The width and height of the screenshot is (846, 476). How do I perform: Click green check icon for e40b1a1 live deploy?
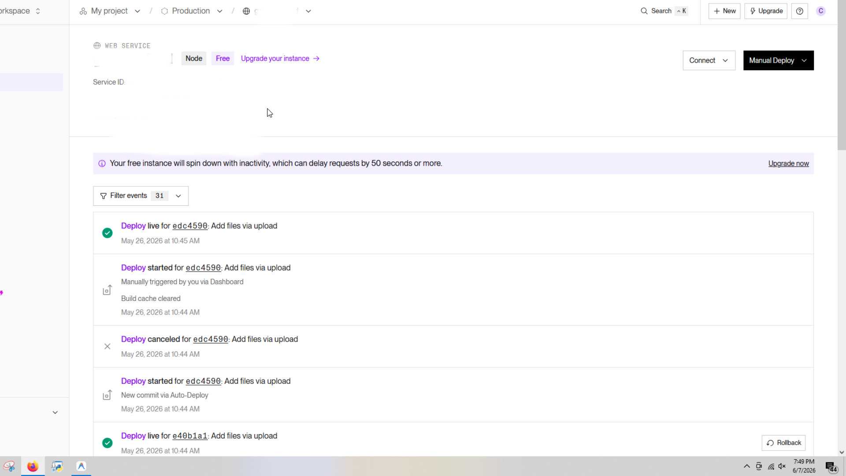[x=107, y=443]
